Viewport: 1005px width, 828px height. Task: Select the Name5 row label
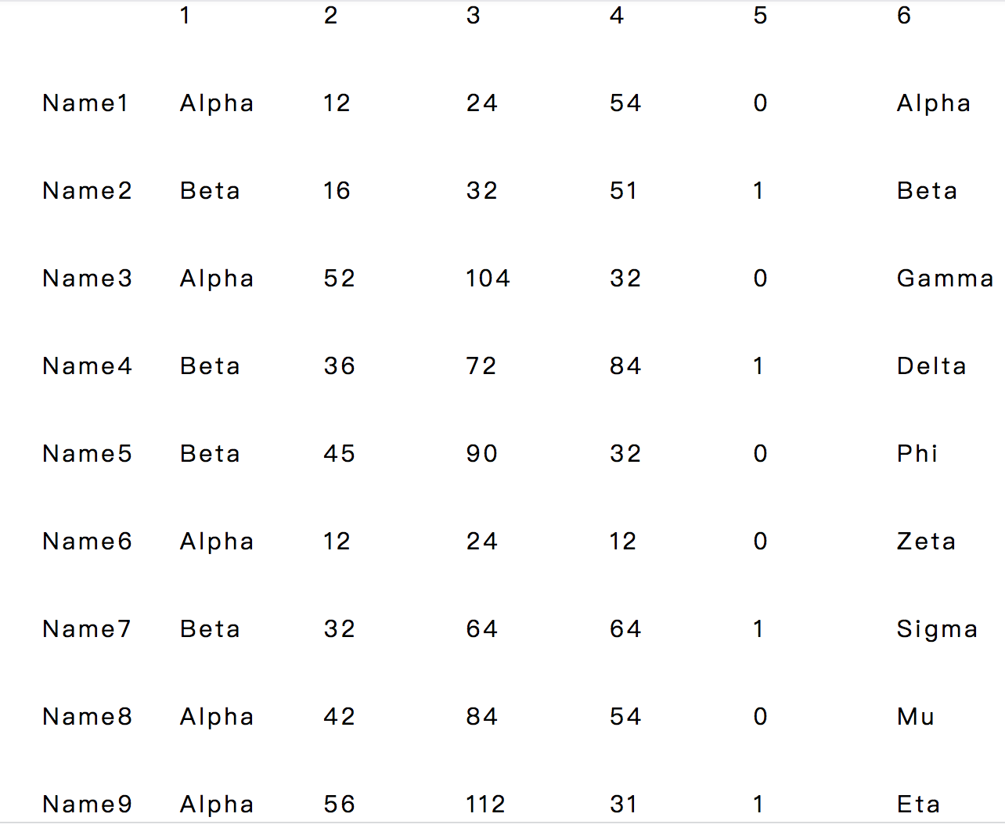tap(87, 454)
